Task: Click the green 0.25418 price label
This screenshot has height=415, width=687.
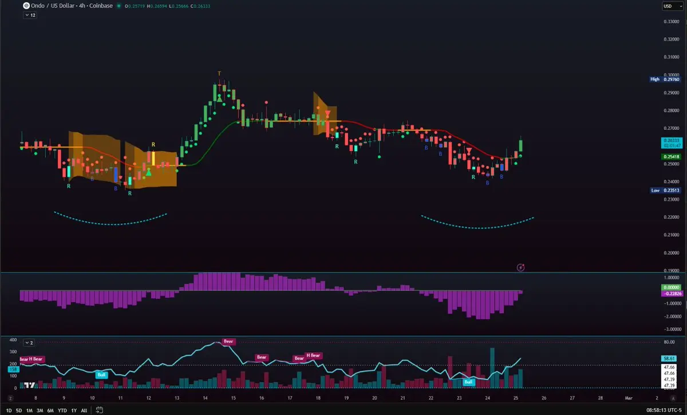Action: pyautogui.click(x=671, y=156)
